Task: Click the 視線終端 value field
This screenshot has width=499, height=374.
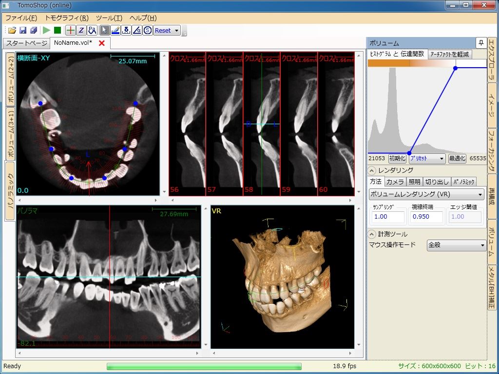Action: pos(426,217)
